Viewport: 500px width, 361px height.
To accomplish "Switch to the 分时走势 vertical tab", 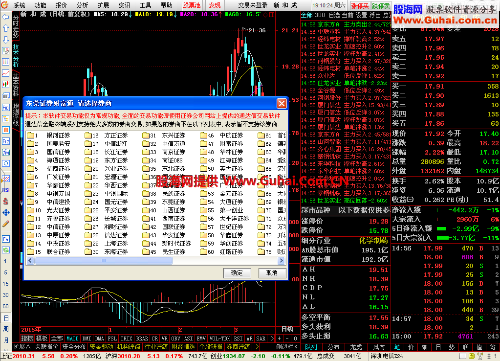I will click(x=16, y=26).
